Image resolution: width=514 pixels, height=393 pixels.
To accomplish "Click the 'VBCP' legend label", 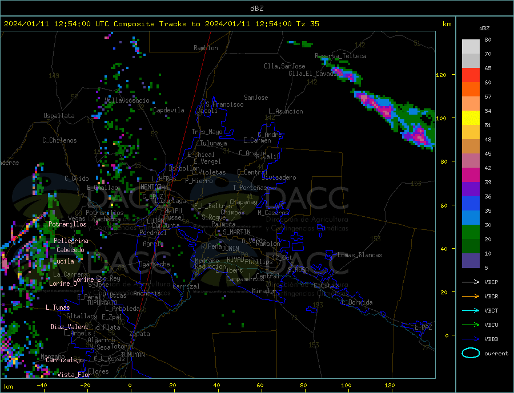I will point(491,282).
